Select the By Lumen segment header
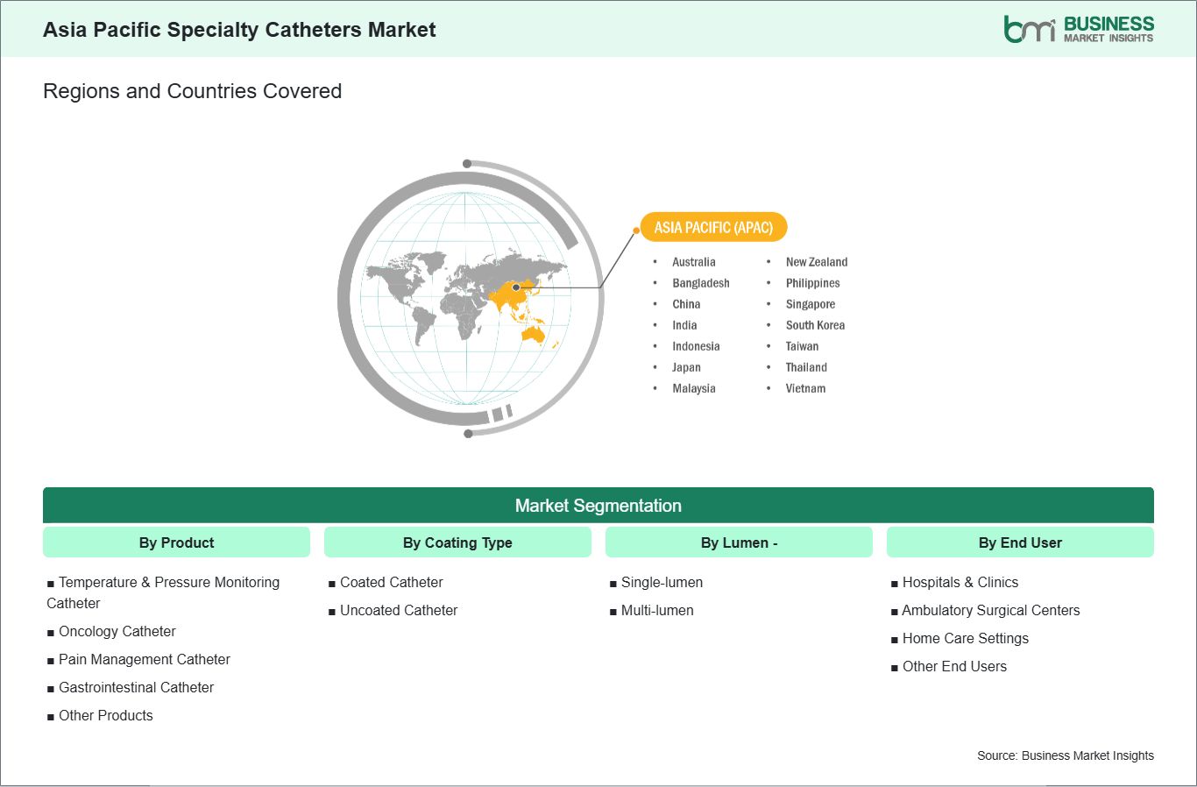 pyautogui.click(x=739, y=542)
